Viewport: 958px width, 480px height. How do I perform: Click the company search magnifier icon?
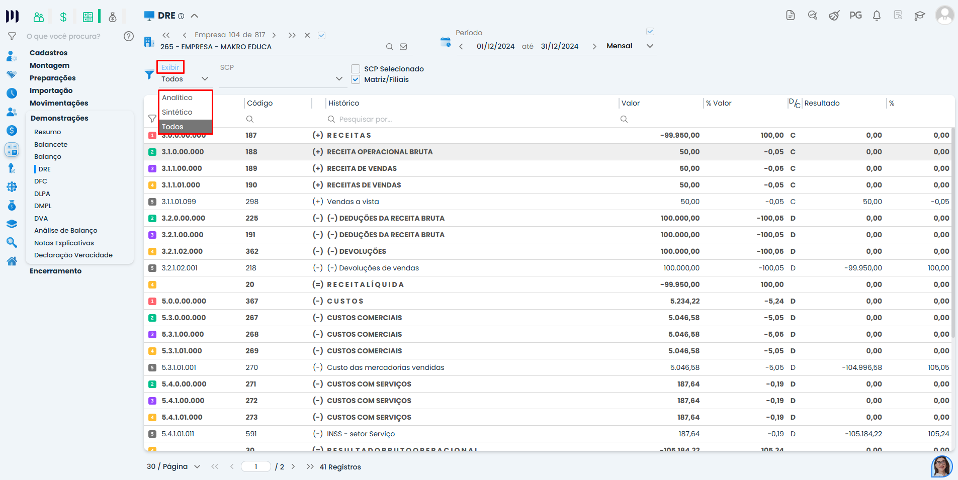(389, 47)
